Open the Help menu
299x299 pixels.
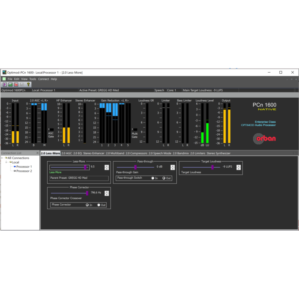(x=54, y=79)
